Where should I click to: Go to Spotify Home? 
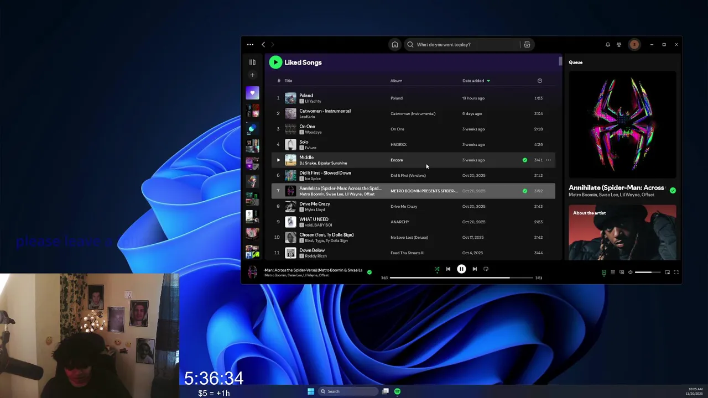pyautogui.click(x=395, y=44)
